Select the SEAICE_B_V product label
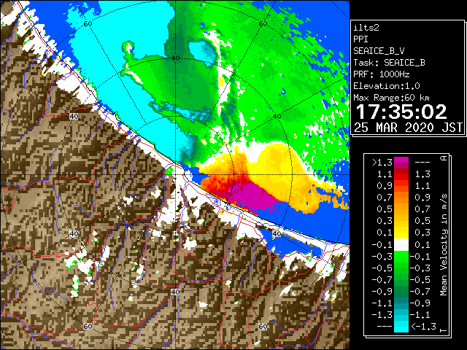 tap(379, 51)
